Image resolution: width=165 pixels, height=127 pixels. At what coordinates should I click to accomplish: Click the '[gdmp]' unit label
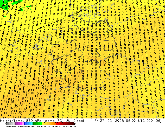click(50, 121)
